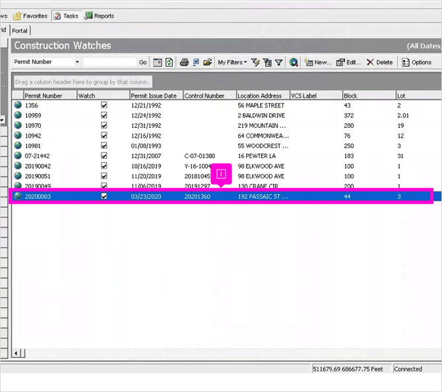Select the 2 BALDWIN DRIVE address cell
This screenshot has height=392, width=442.
(261, 115)
